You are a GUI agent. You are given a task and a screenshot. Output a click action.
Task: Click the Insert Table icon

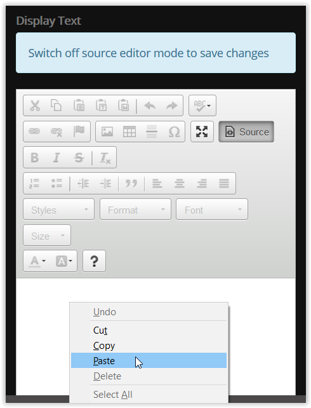pyautogui.click(x=129, y=132)
